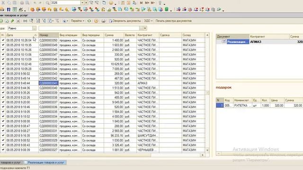The height and width of the screenshot is (170, 303).
Task: Sort by the Дата column header
Action: (x=22, y=35)
